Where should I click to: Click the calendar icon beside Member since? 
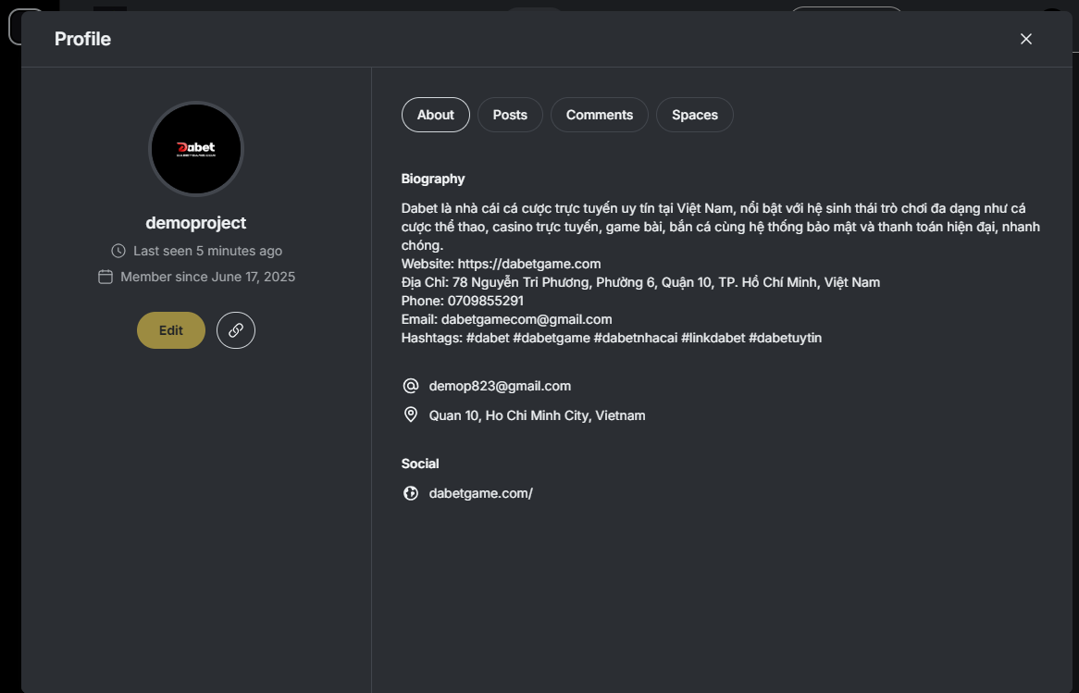(x=105, y=277)
